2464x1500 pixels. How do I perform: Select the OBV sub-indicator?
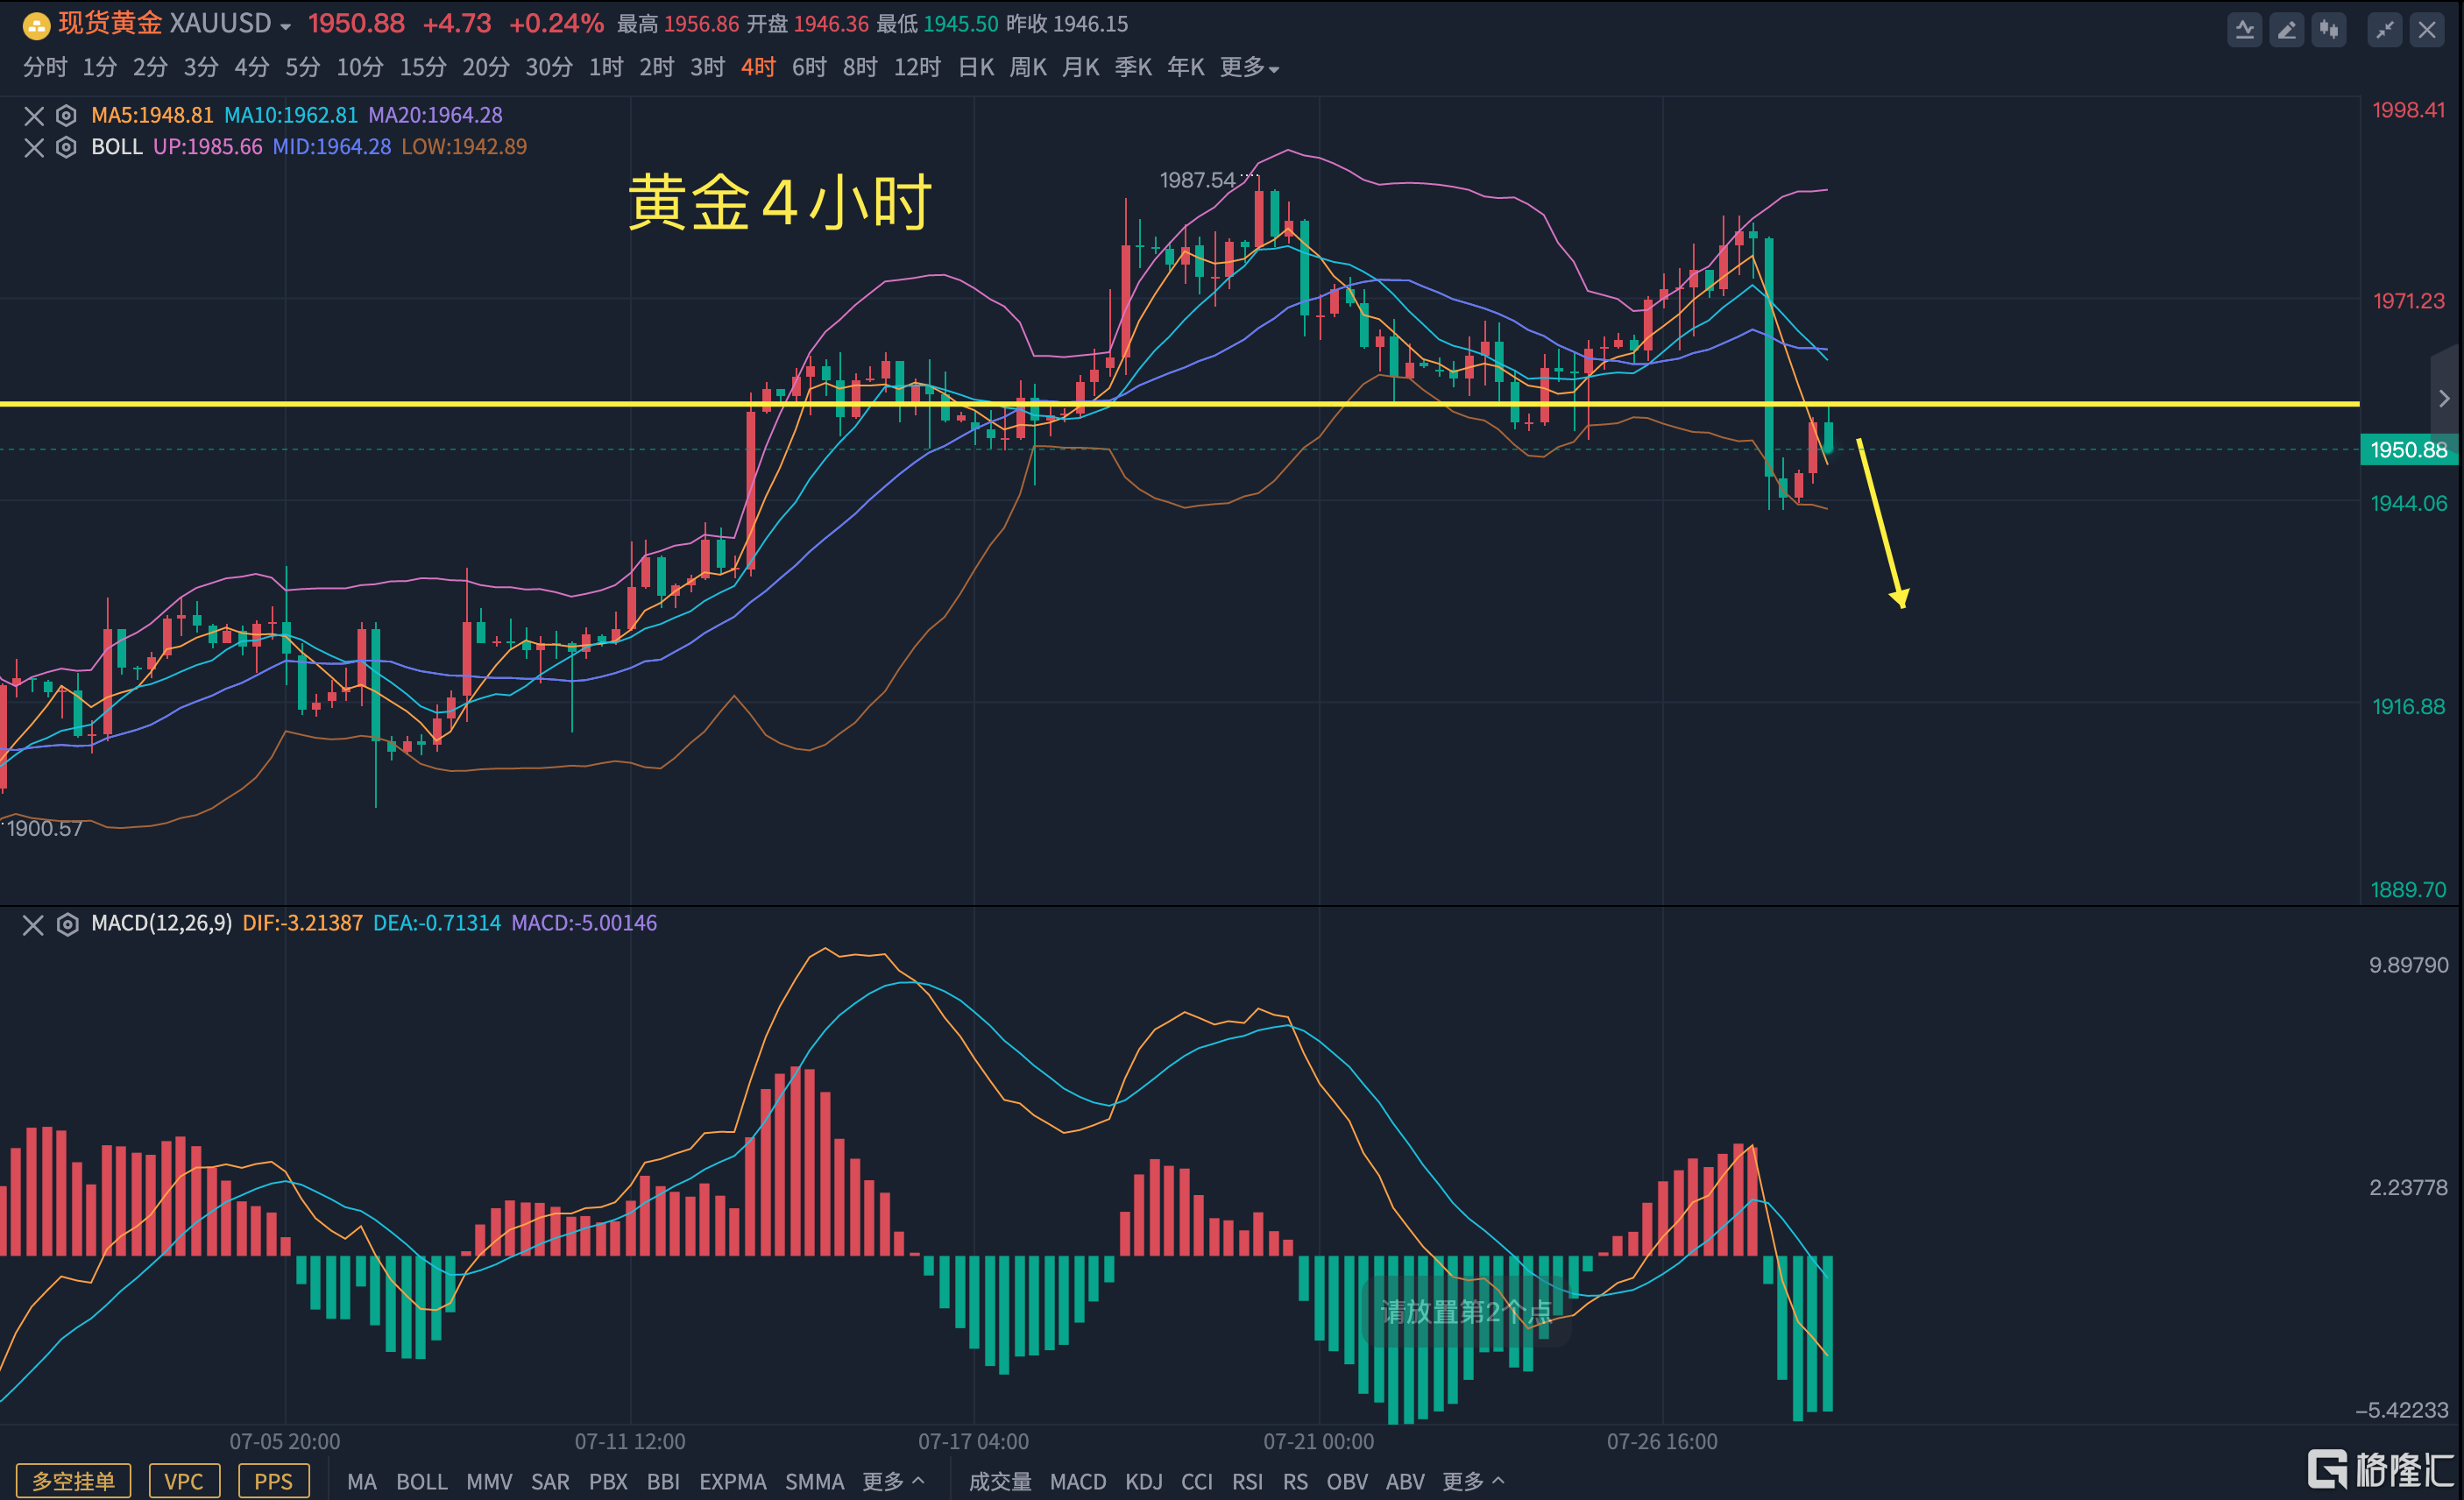(1347, 1482)
